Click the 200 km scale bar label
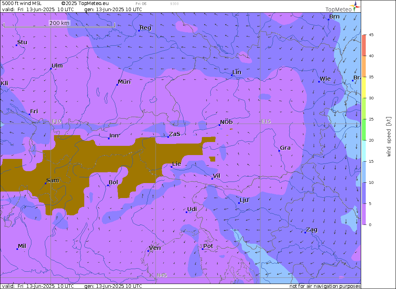This screenshot has width=396, height=289. (x=59, y=23)
